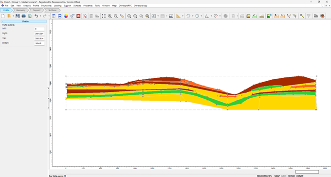
Task: Click the add image icon in toolbar
Action: pos(171,16)
